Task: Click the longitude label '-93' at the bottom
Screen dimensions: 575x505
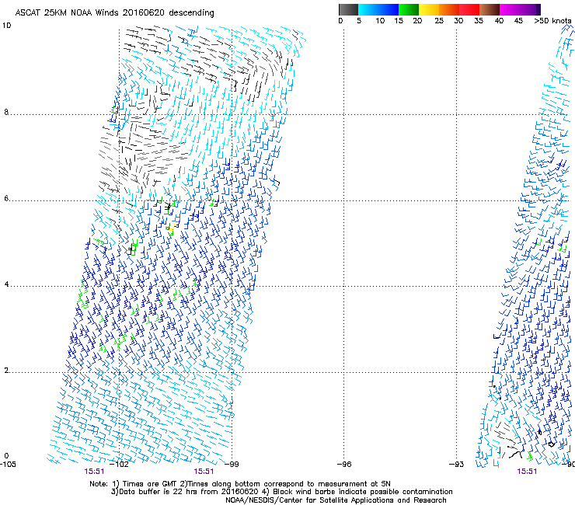Action: (457, 465)
